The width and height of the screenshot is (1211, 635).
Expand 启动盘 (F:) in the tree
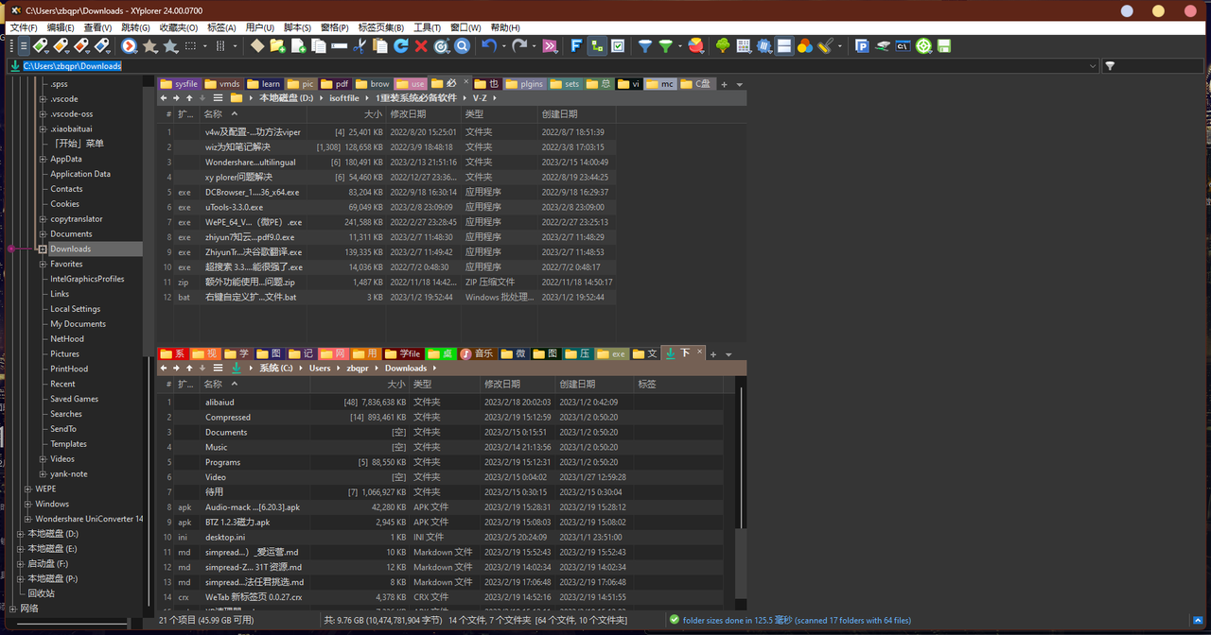[x=20, y=564]
